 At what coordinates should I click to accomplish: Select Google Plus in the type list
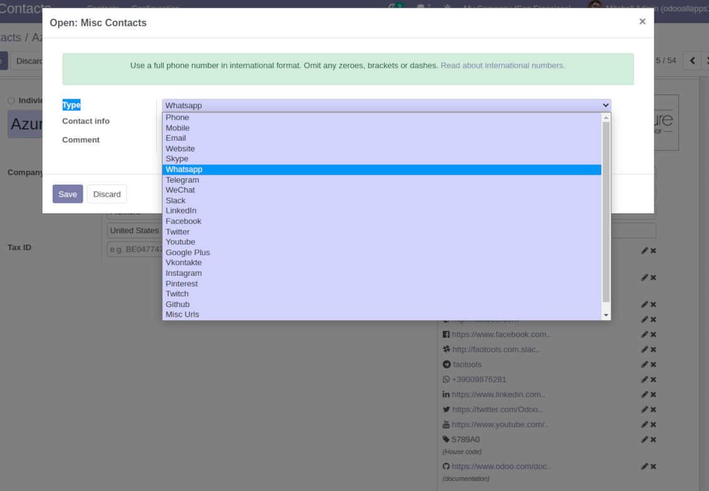[381, 252]
